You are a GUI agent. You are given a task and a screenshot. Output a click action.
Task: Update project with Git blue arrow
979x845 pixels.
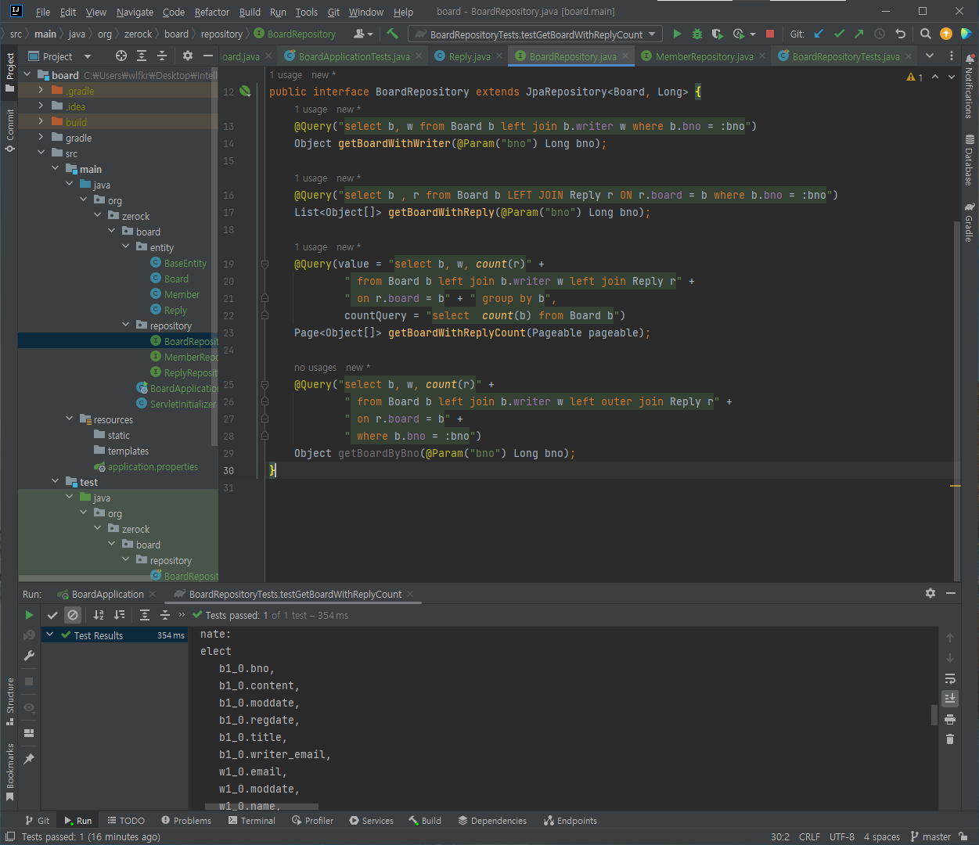pos(819,34)
